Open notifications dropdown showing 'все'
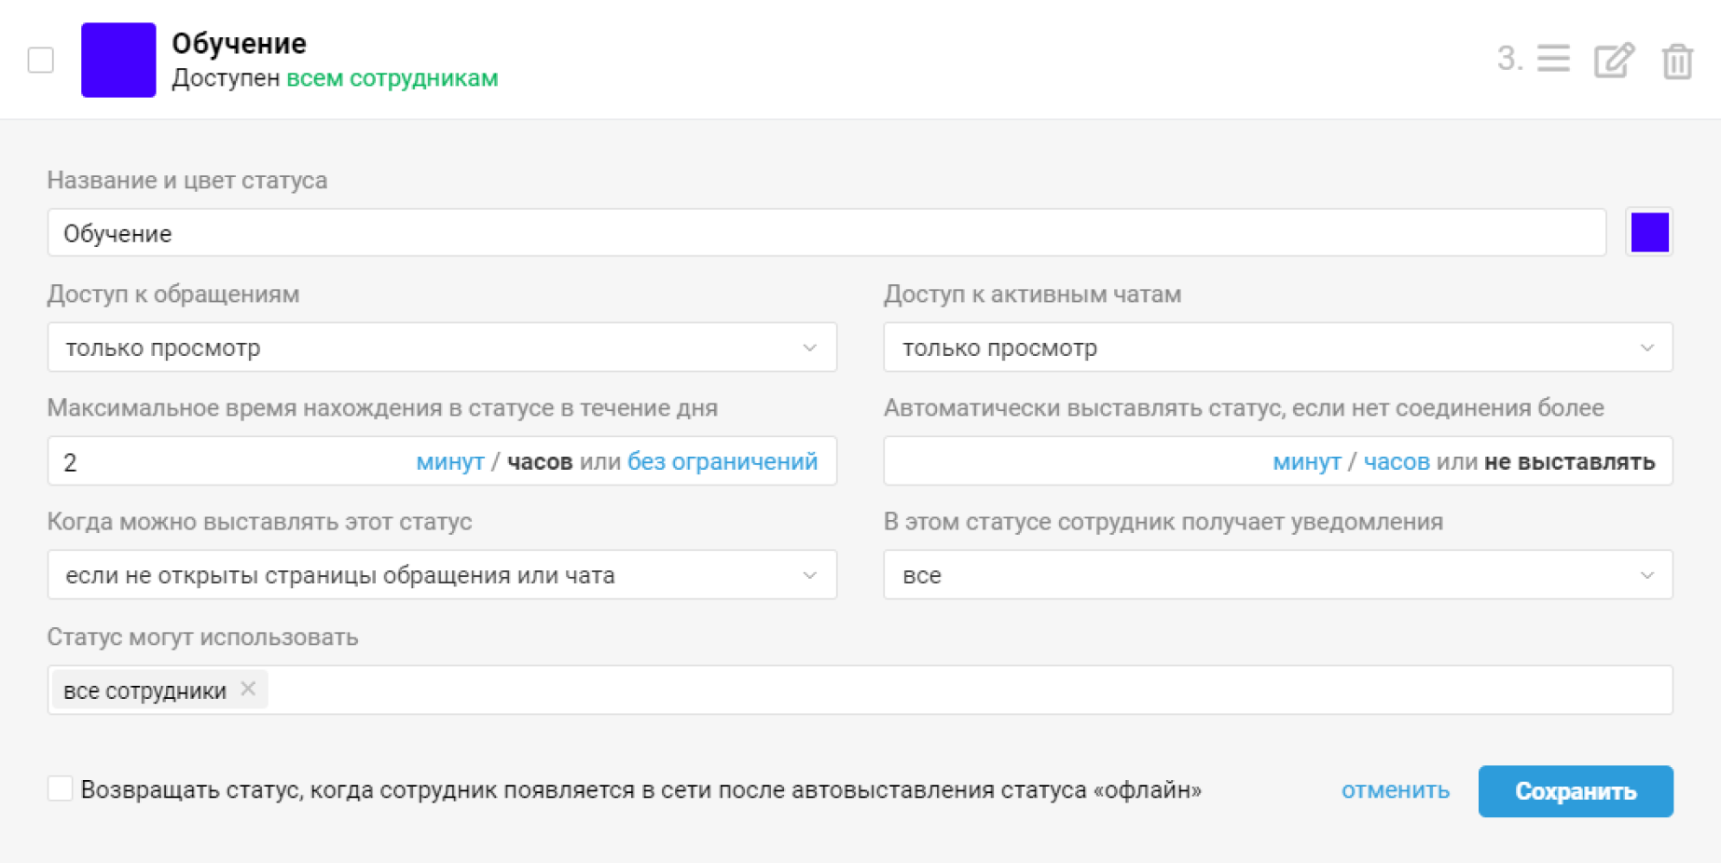The image size is (1721, 863). click(x=1278, y=574)
